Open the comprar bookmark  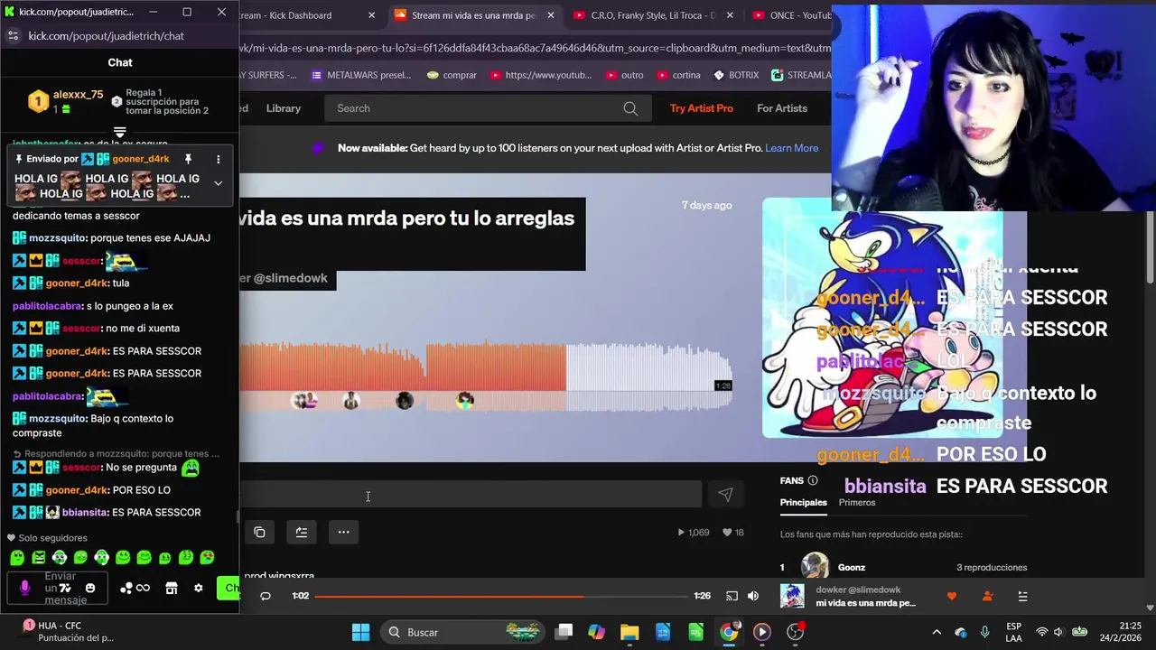tap(452, 75)
